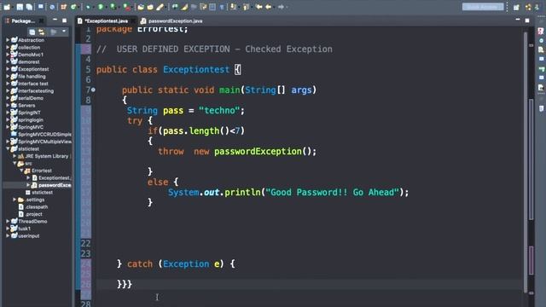This screenshot has height=307, width=546.
Task: Click the Save All toolbar icon
Action: [x=29, y=7]
